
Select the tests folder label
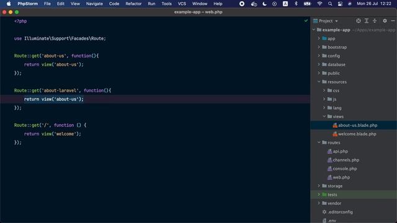point(332,195)
